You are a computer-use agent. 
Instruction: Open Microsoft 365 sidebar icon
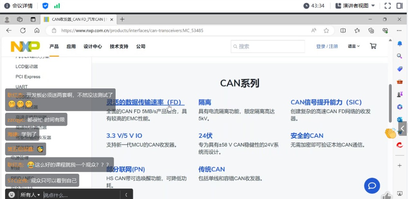pyautogui.click(x=400, y=107)
